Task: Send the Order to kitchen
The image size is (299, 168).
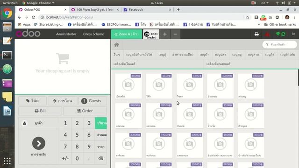Action: [x=85, y=111]
